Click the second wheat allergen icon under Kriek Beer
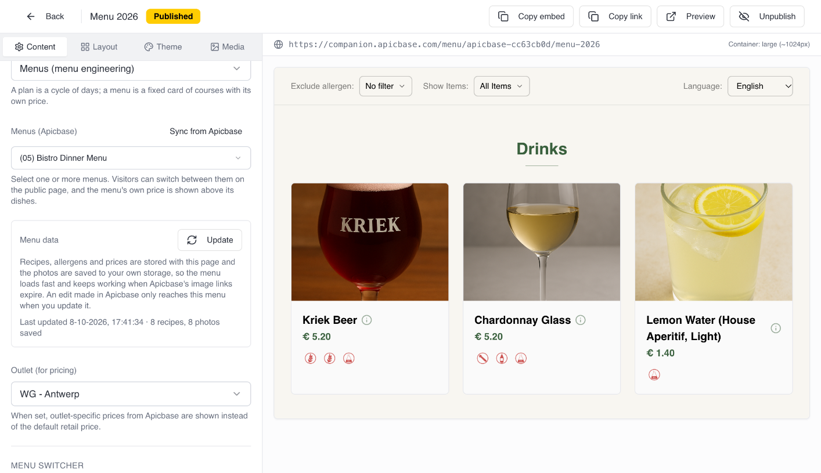The height and width of the screenshot is (473, 821). point(329,358)
